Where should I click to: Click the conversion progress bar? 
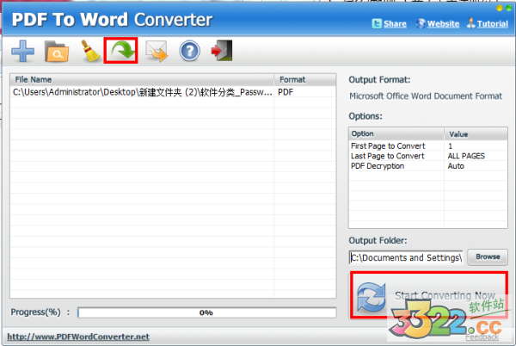(x=207, y=312)
